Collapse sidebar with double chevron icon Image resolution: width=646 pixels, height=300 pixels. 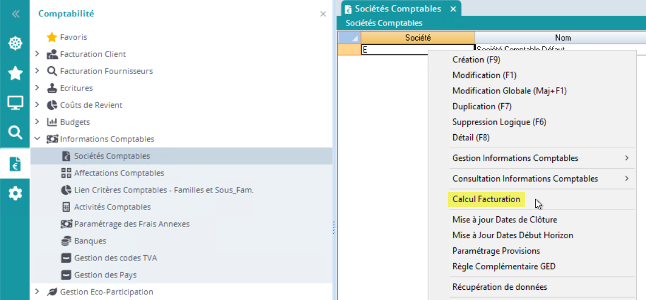(x=15, y=14)
